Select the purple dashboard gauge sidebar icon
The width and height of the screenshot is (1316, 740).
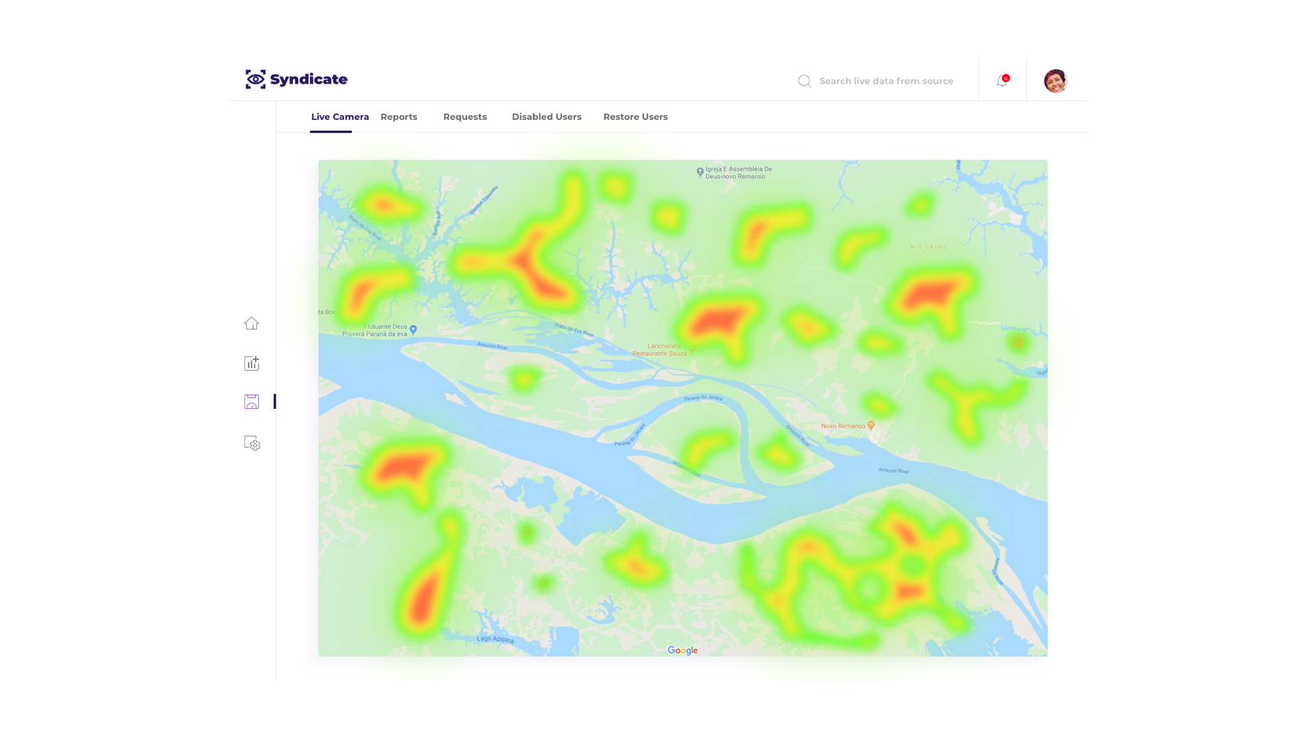point(252,402)
